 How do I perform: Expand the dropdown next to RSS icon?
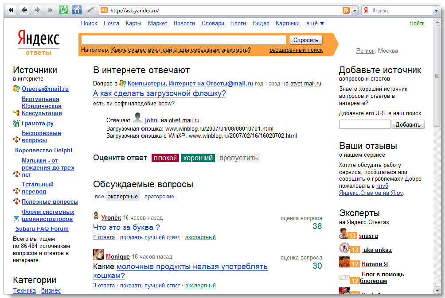(x=355, y=11)
